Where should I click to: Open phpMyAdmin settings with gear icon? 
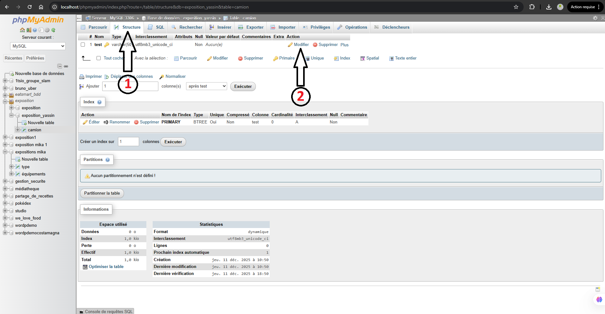[47, 30]
